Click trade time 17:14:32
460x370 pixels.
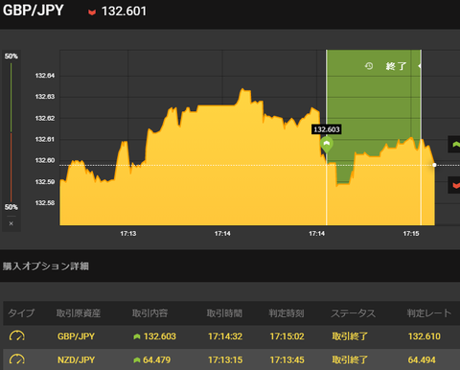point(225,336)
